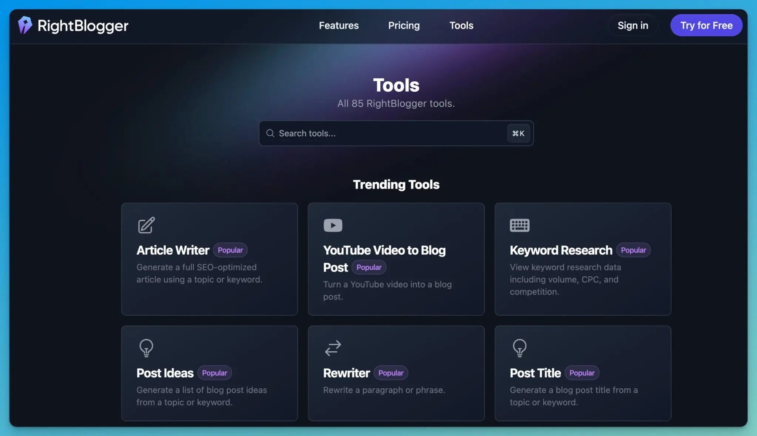
Task: Click the Popular badge on Rewriter
Action: [x=391, y=373]
